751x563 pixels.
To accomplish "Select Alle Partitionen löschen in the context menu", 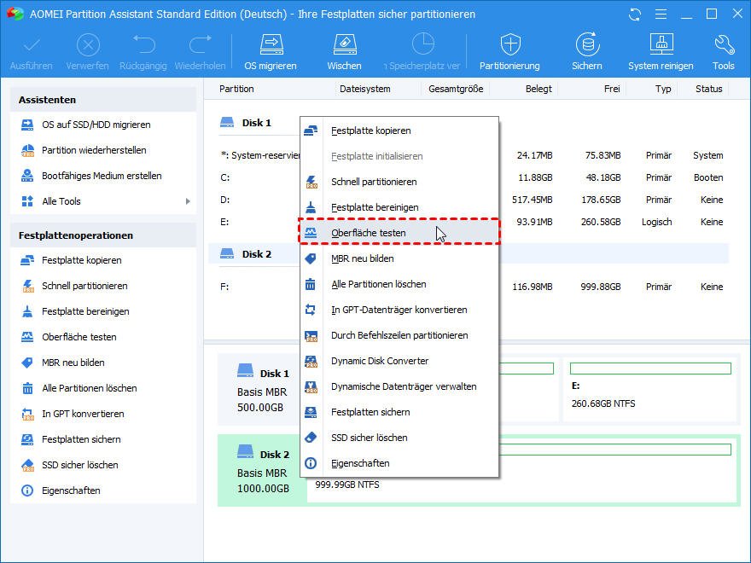I will tap(399, 284).
